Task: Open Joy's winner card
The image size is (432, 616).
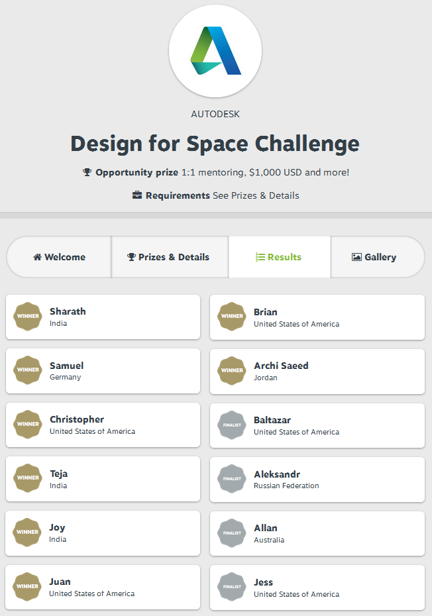Action: click(103, 533)
